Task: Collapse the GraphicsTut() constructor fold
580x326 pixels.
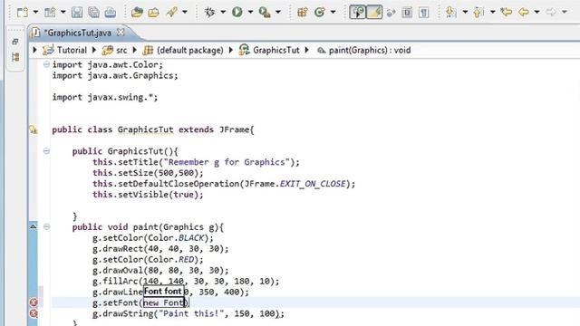Action: pos(46,151)
